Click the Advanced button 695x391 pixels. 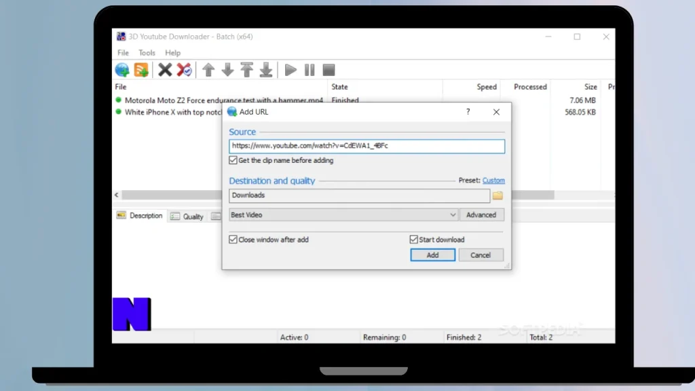(481, 215)
